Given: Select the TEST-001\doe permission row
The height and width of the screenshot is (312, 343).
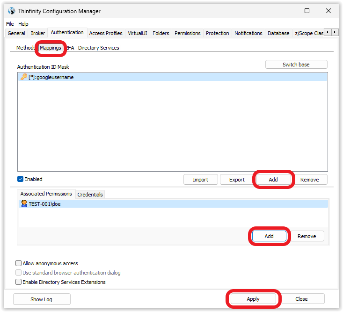Looking at the screenshot, I should pyautogui.click(x=173, y=204).
